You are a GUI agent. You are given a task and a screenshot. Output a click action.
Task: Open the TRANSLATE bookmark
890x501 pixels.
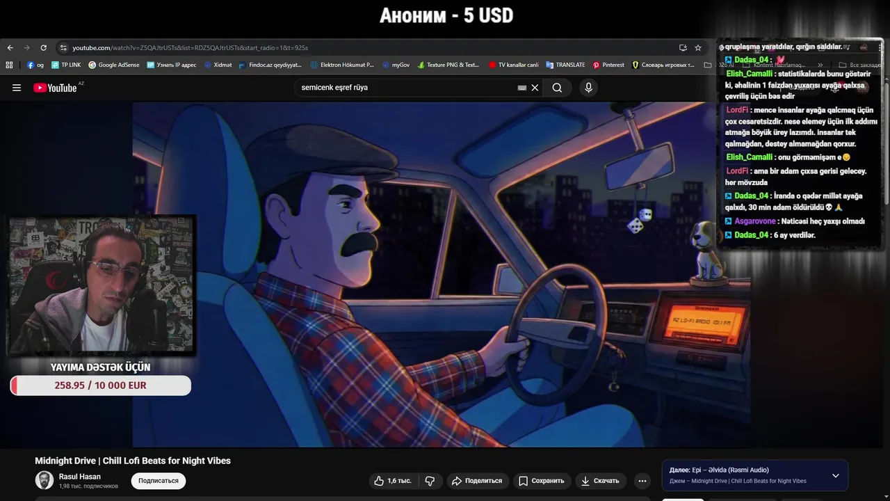pos(565,65)
